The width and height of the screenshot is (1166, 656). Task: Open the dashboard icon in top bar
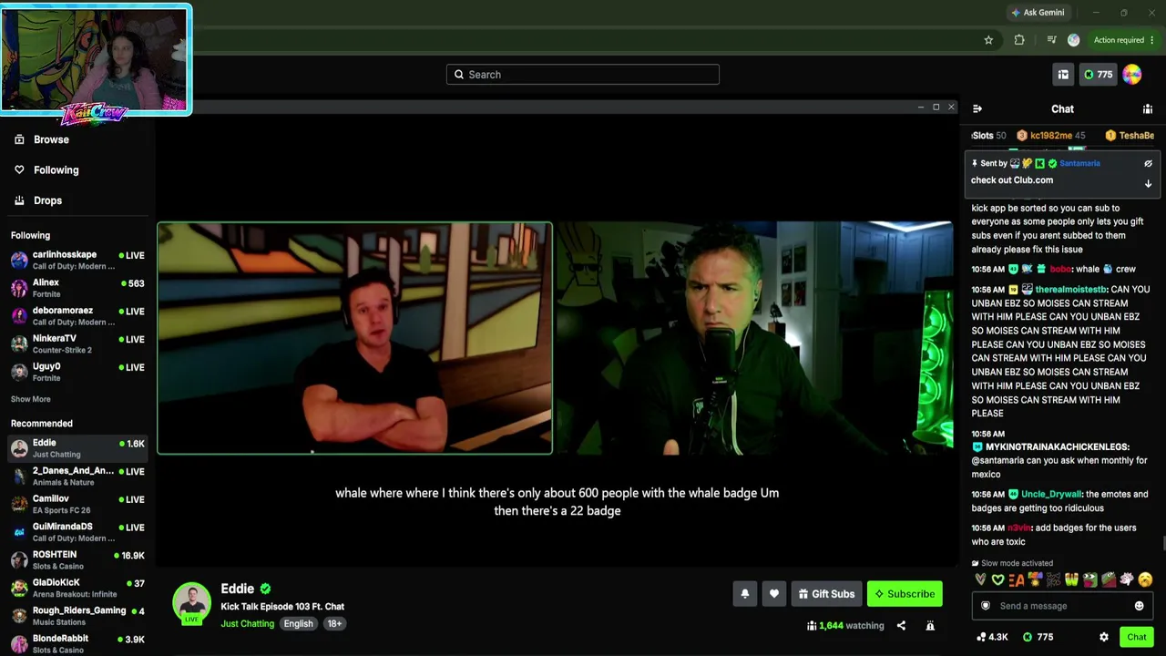(x=1063, y=75)
